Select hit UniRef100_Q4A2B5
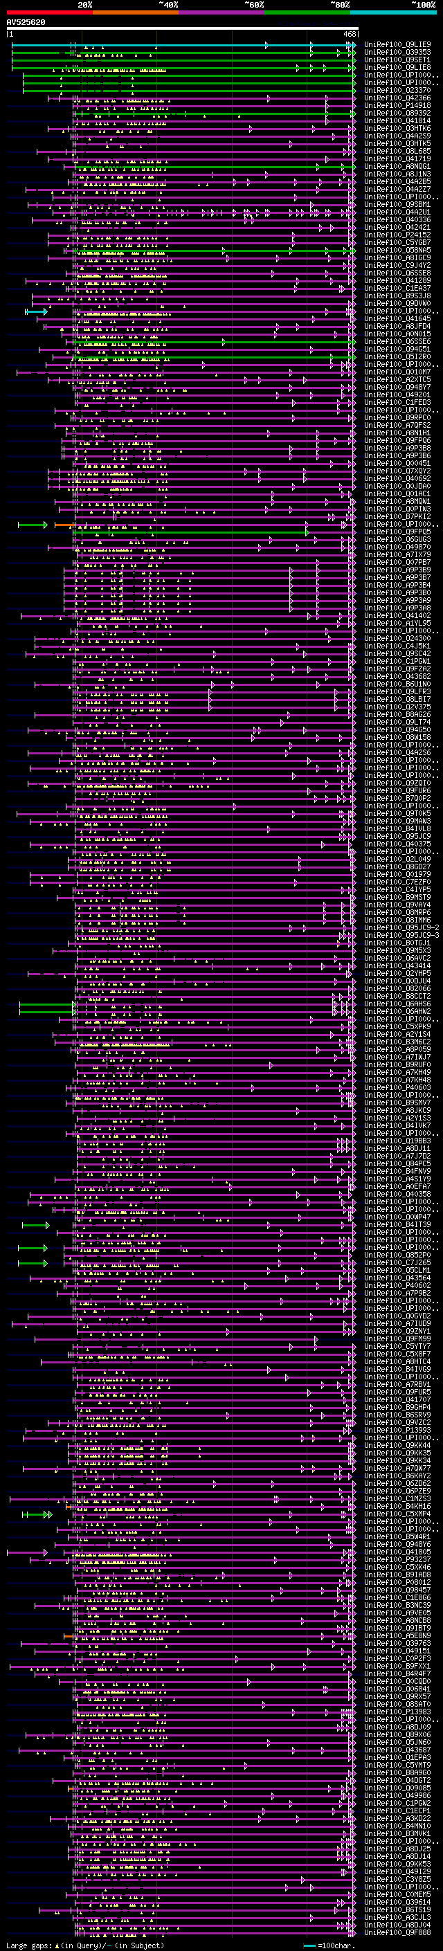The image size is (443, 1951). (397, 182)
